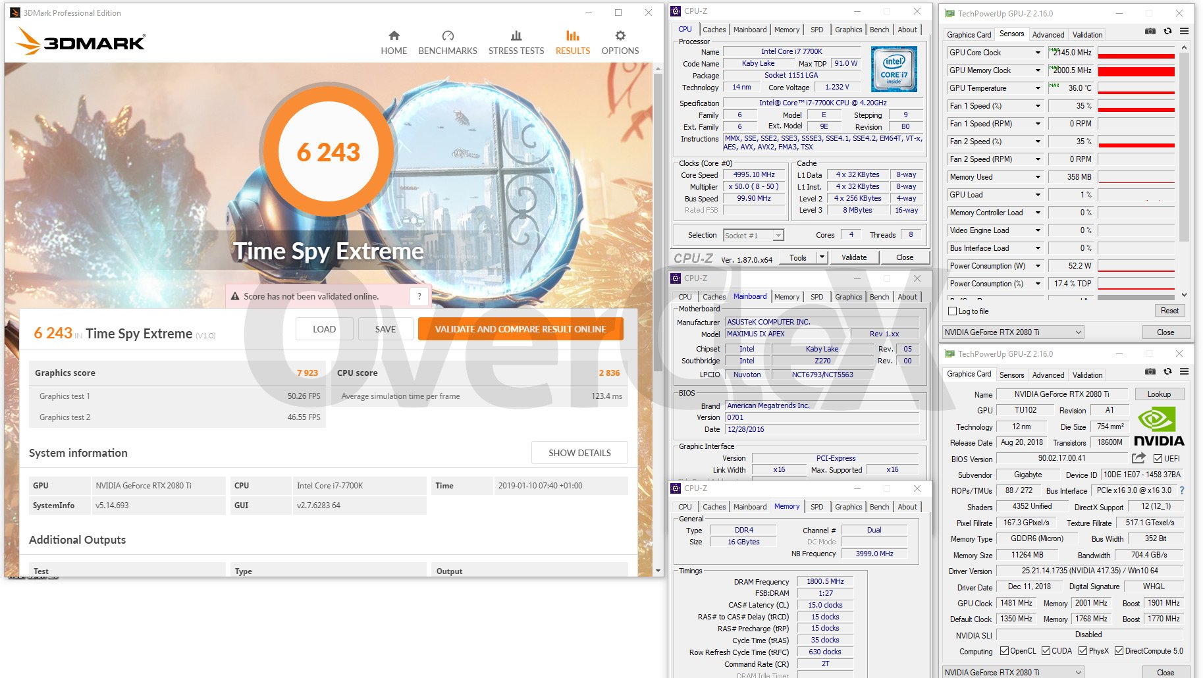This screenshot has width=1203, height=678.
Task: Expand the GPU Temperature sensor dropdown
Action: point(1038,88)
